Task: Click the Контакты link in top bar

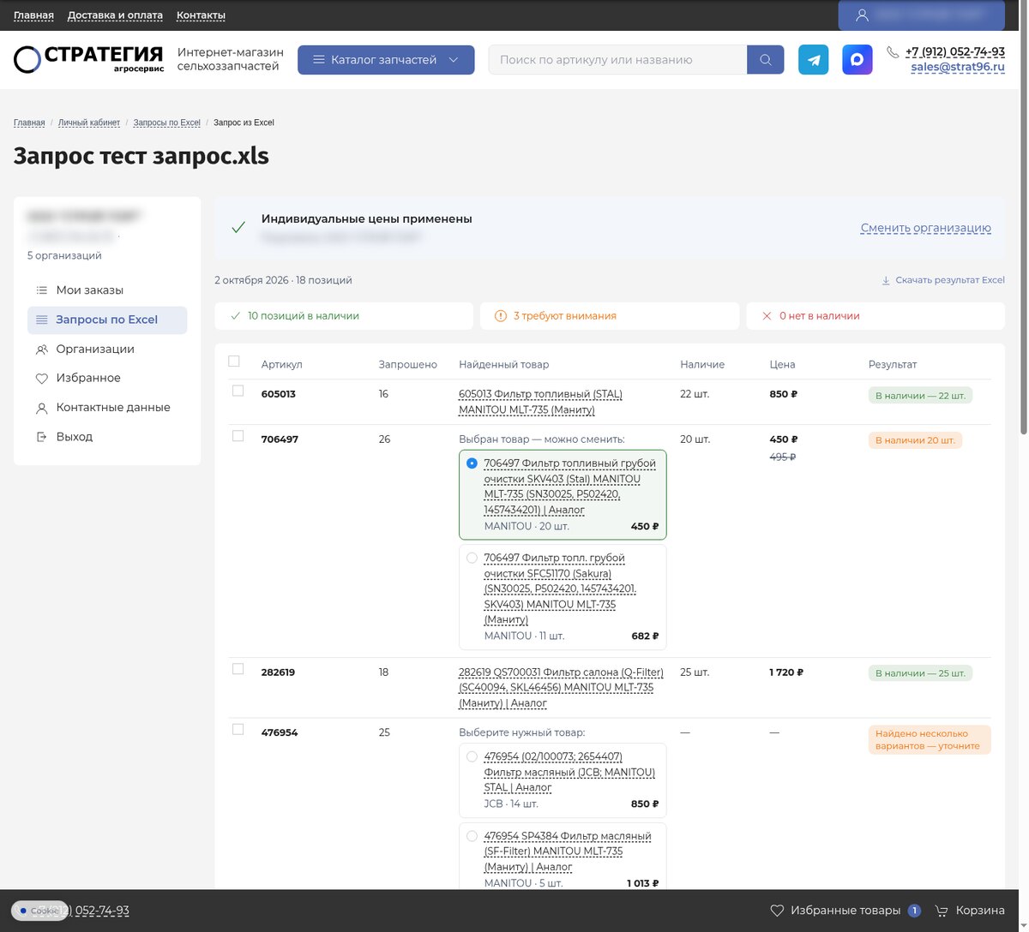Action: point(201,15)
